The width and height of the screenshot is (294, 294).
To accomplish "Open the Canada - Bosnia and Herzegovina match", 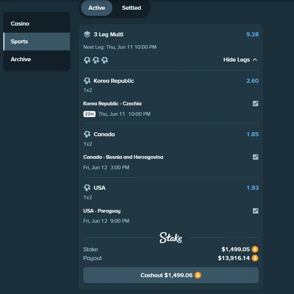I will coord(123,157).
